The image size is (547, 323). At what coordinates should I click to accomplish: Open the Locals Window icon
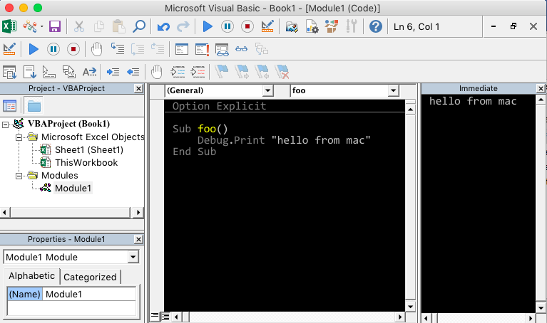[182, 49]
